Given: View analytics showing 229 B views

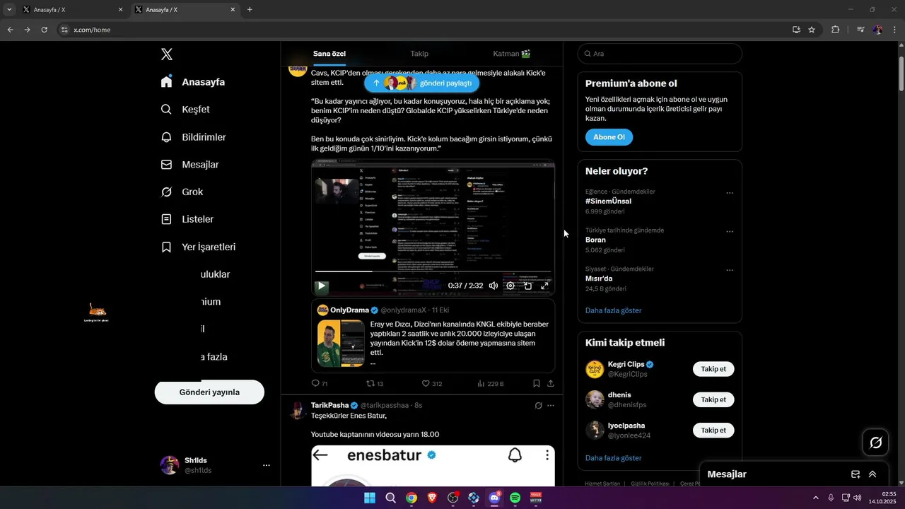Looking at the screenshot, I should [x=490, y=384].
